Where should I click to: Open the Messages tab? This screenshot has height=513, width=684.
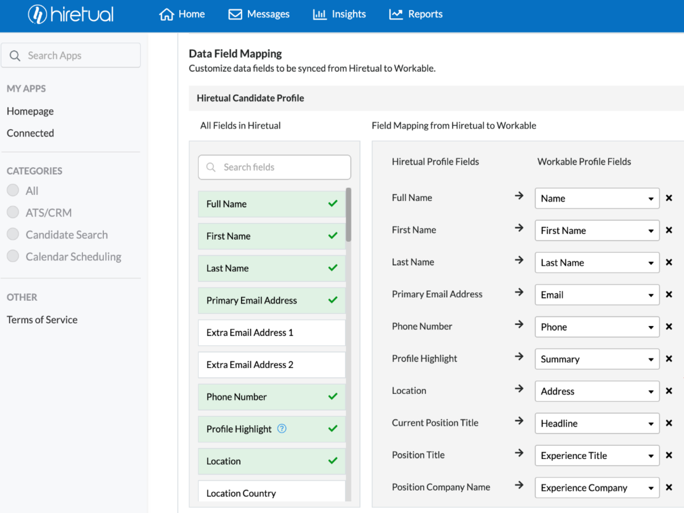point(259,14)
